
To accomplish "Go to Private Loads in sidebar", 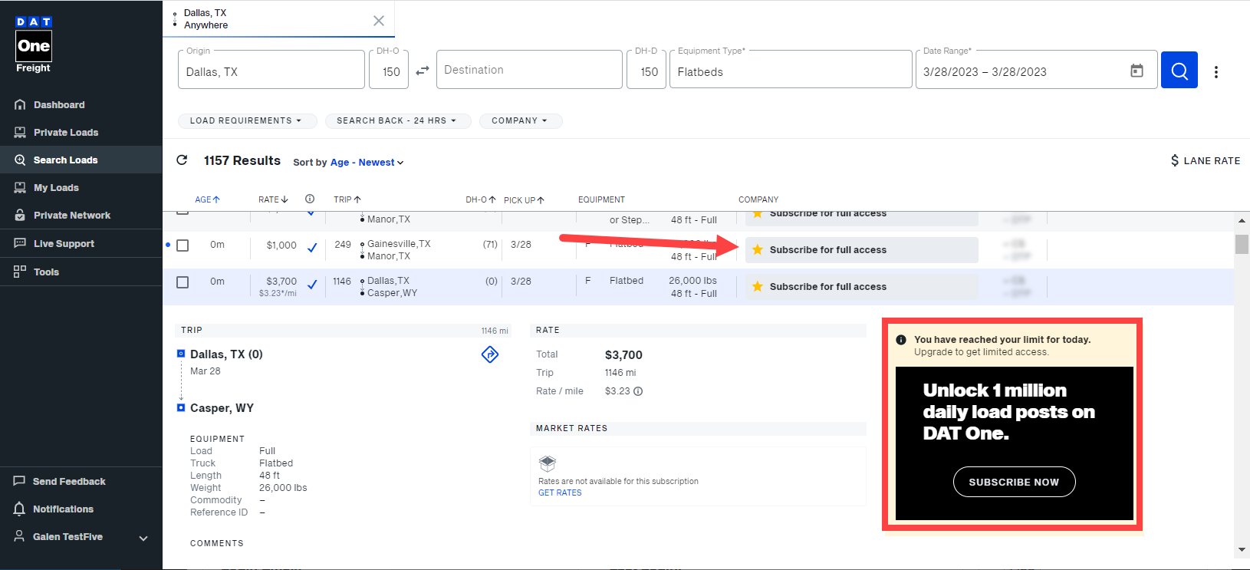I will (x=66, y=133).
